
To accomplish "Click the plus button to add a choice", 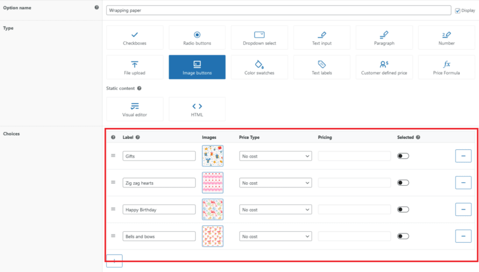I will pyautogui.click(x=114, y=261).
